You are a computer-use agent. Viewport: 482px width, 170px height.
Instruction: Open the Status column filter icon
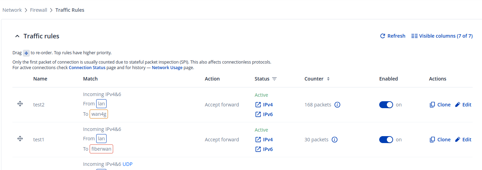point(274,79)
